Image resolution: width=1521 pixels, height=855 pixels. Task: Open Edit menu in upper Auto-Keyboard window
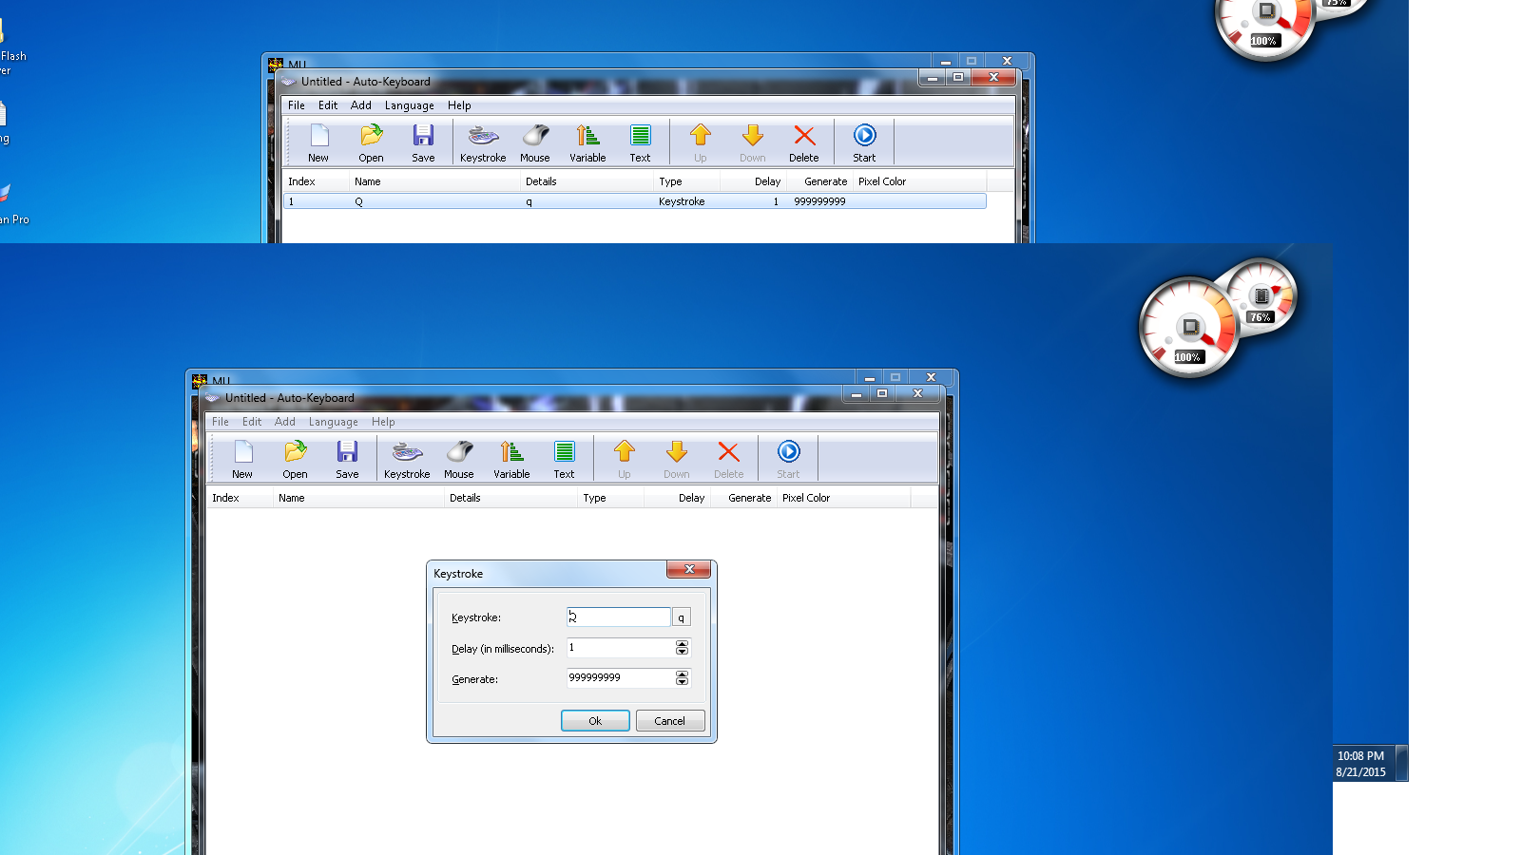click(328, 105)
